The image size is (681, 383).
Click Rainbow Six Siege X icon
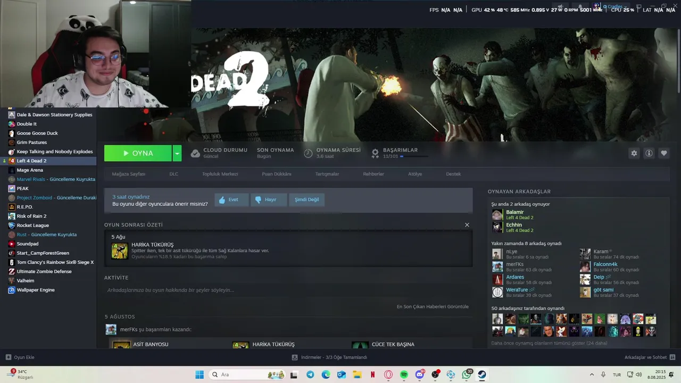tap(12, 262)
